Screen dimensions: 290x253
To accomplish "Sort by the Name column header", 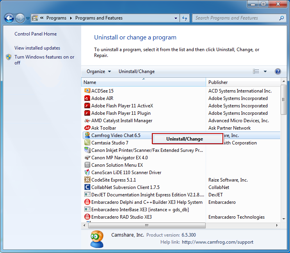I will [x=144, y=82].
